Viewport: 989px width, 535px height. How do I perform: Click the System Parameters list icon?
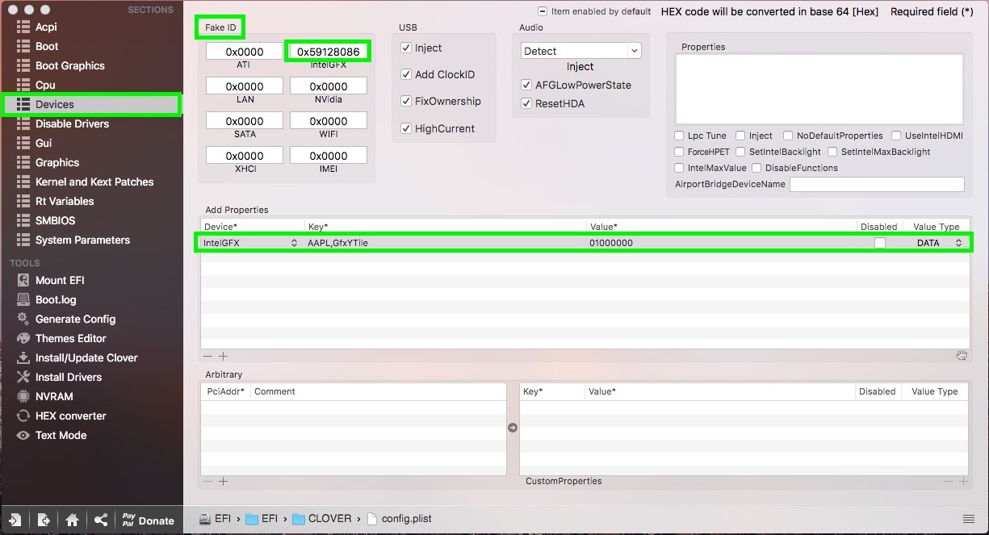pos(23,240)
